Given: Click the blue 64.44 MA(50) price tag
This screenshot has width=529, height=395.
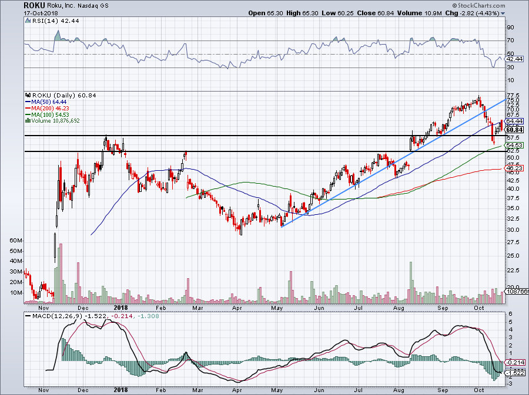Looking at the screenshot, I should point(514,121).
